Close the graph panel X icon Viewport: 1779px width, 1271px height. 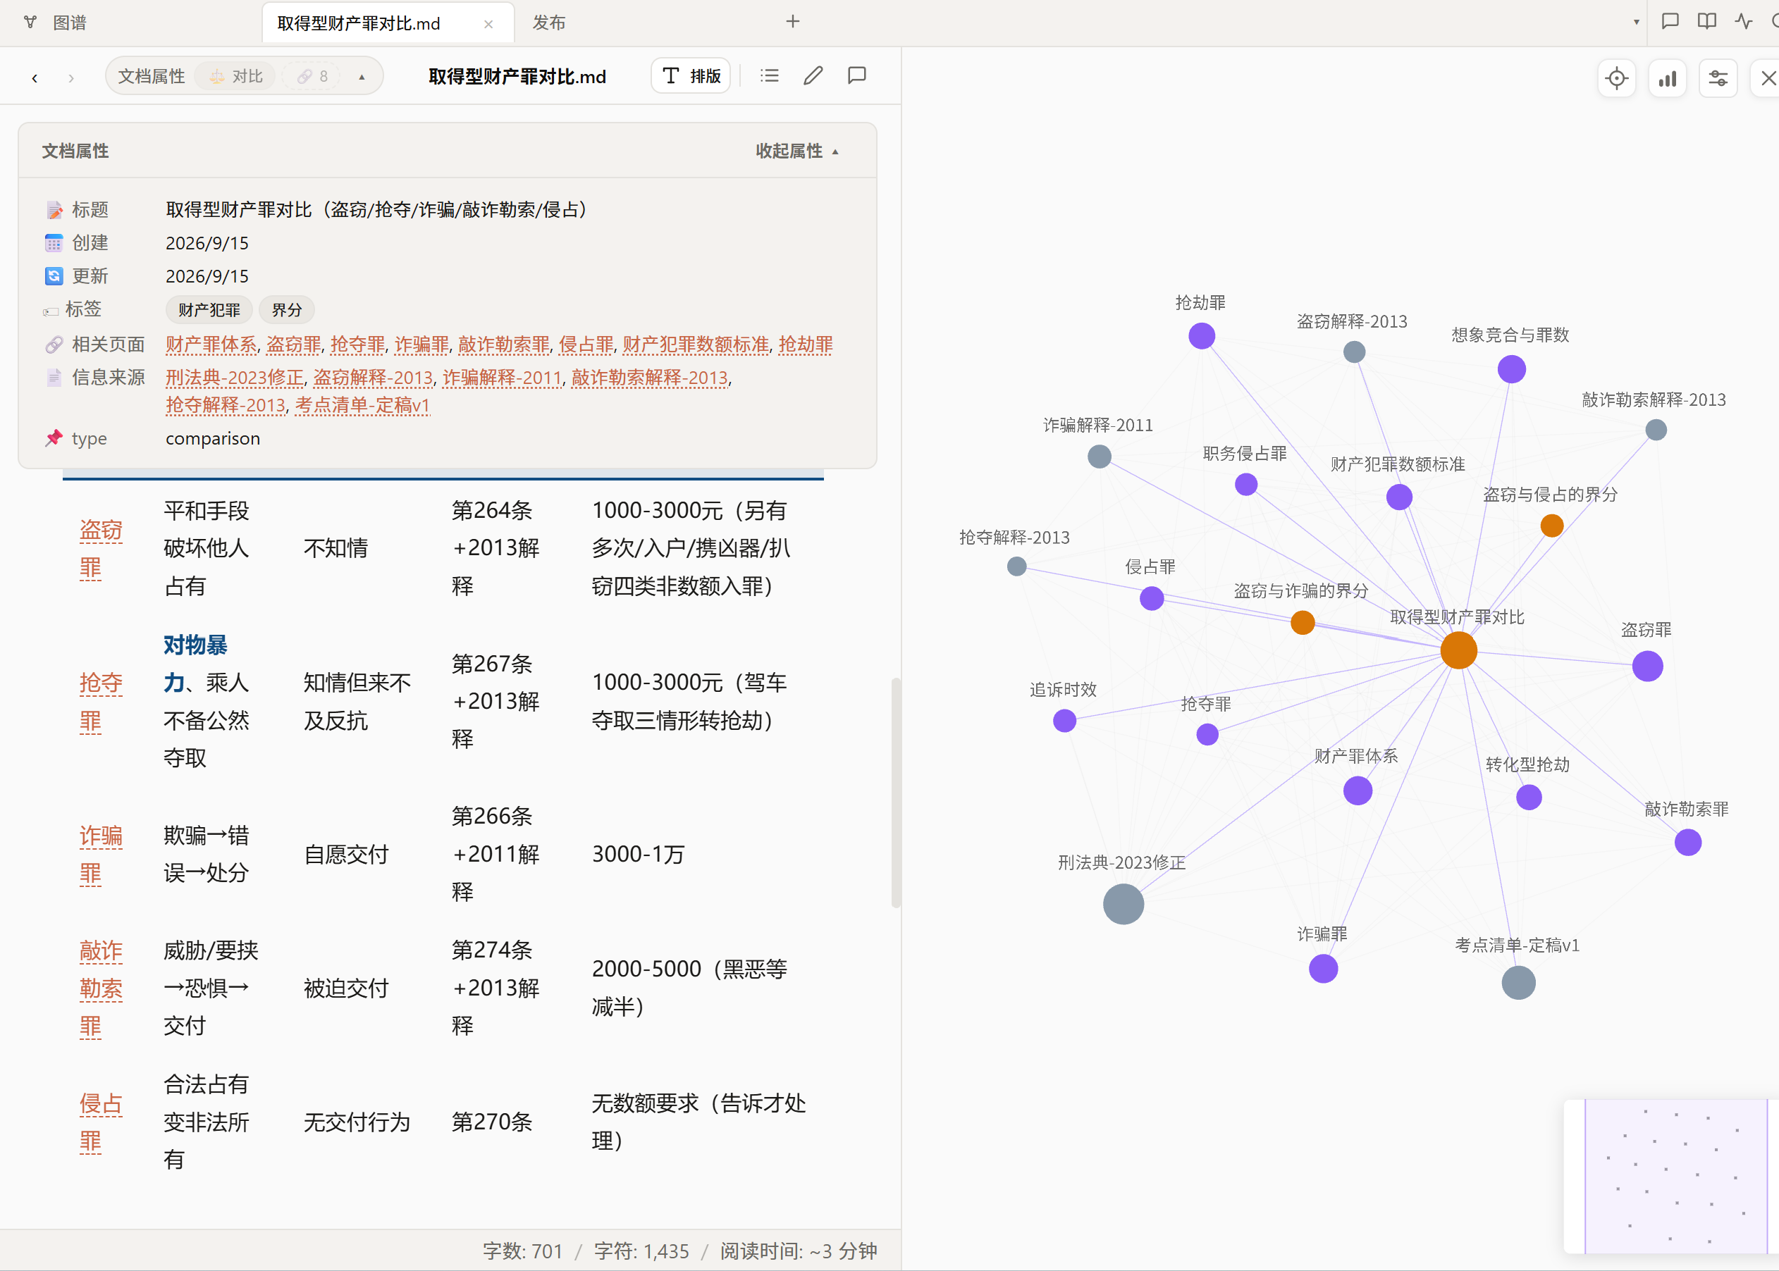click(x=1767, y=78)
